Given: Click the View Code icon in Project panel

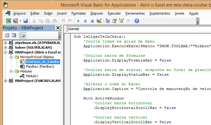Looking at the screenshot, I should (8, 35).
